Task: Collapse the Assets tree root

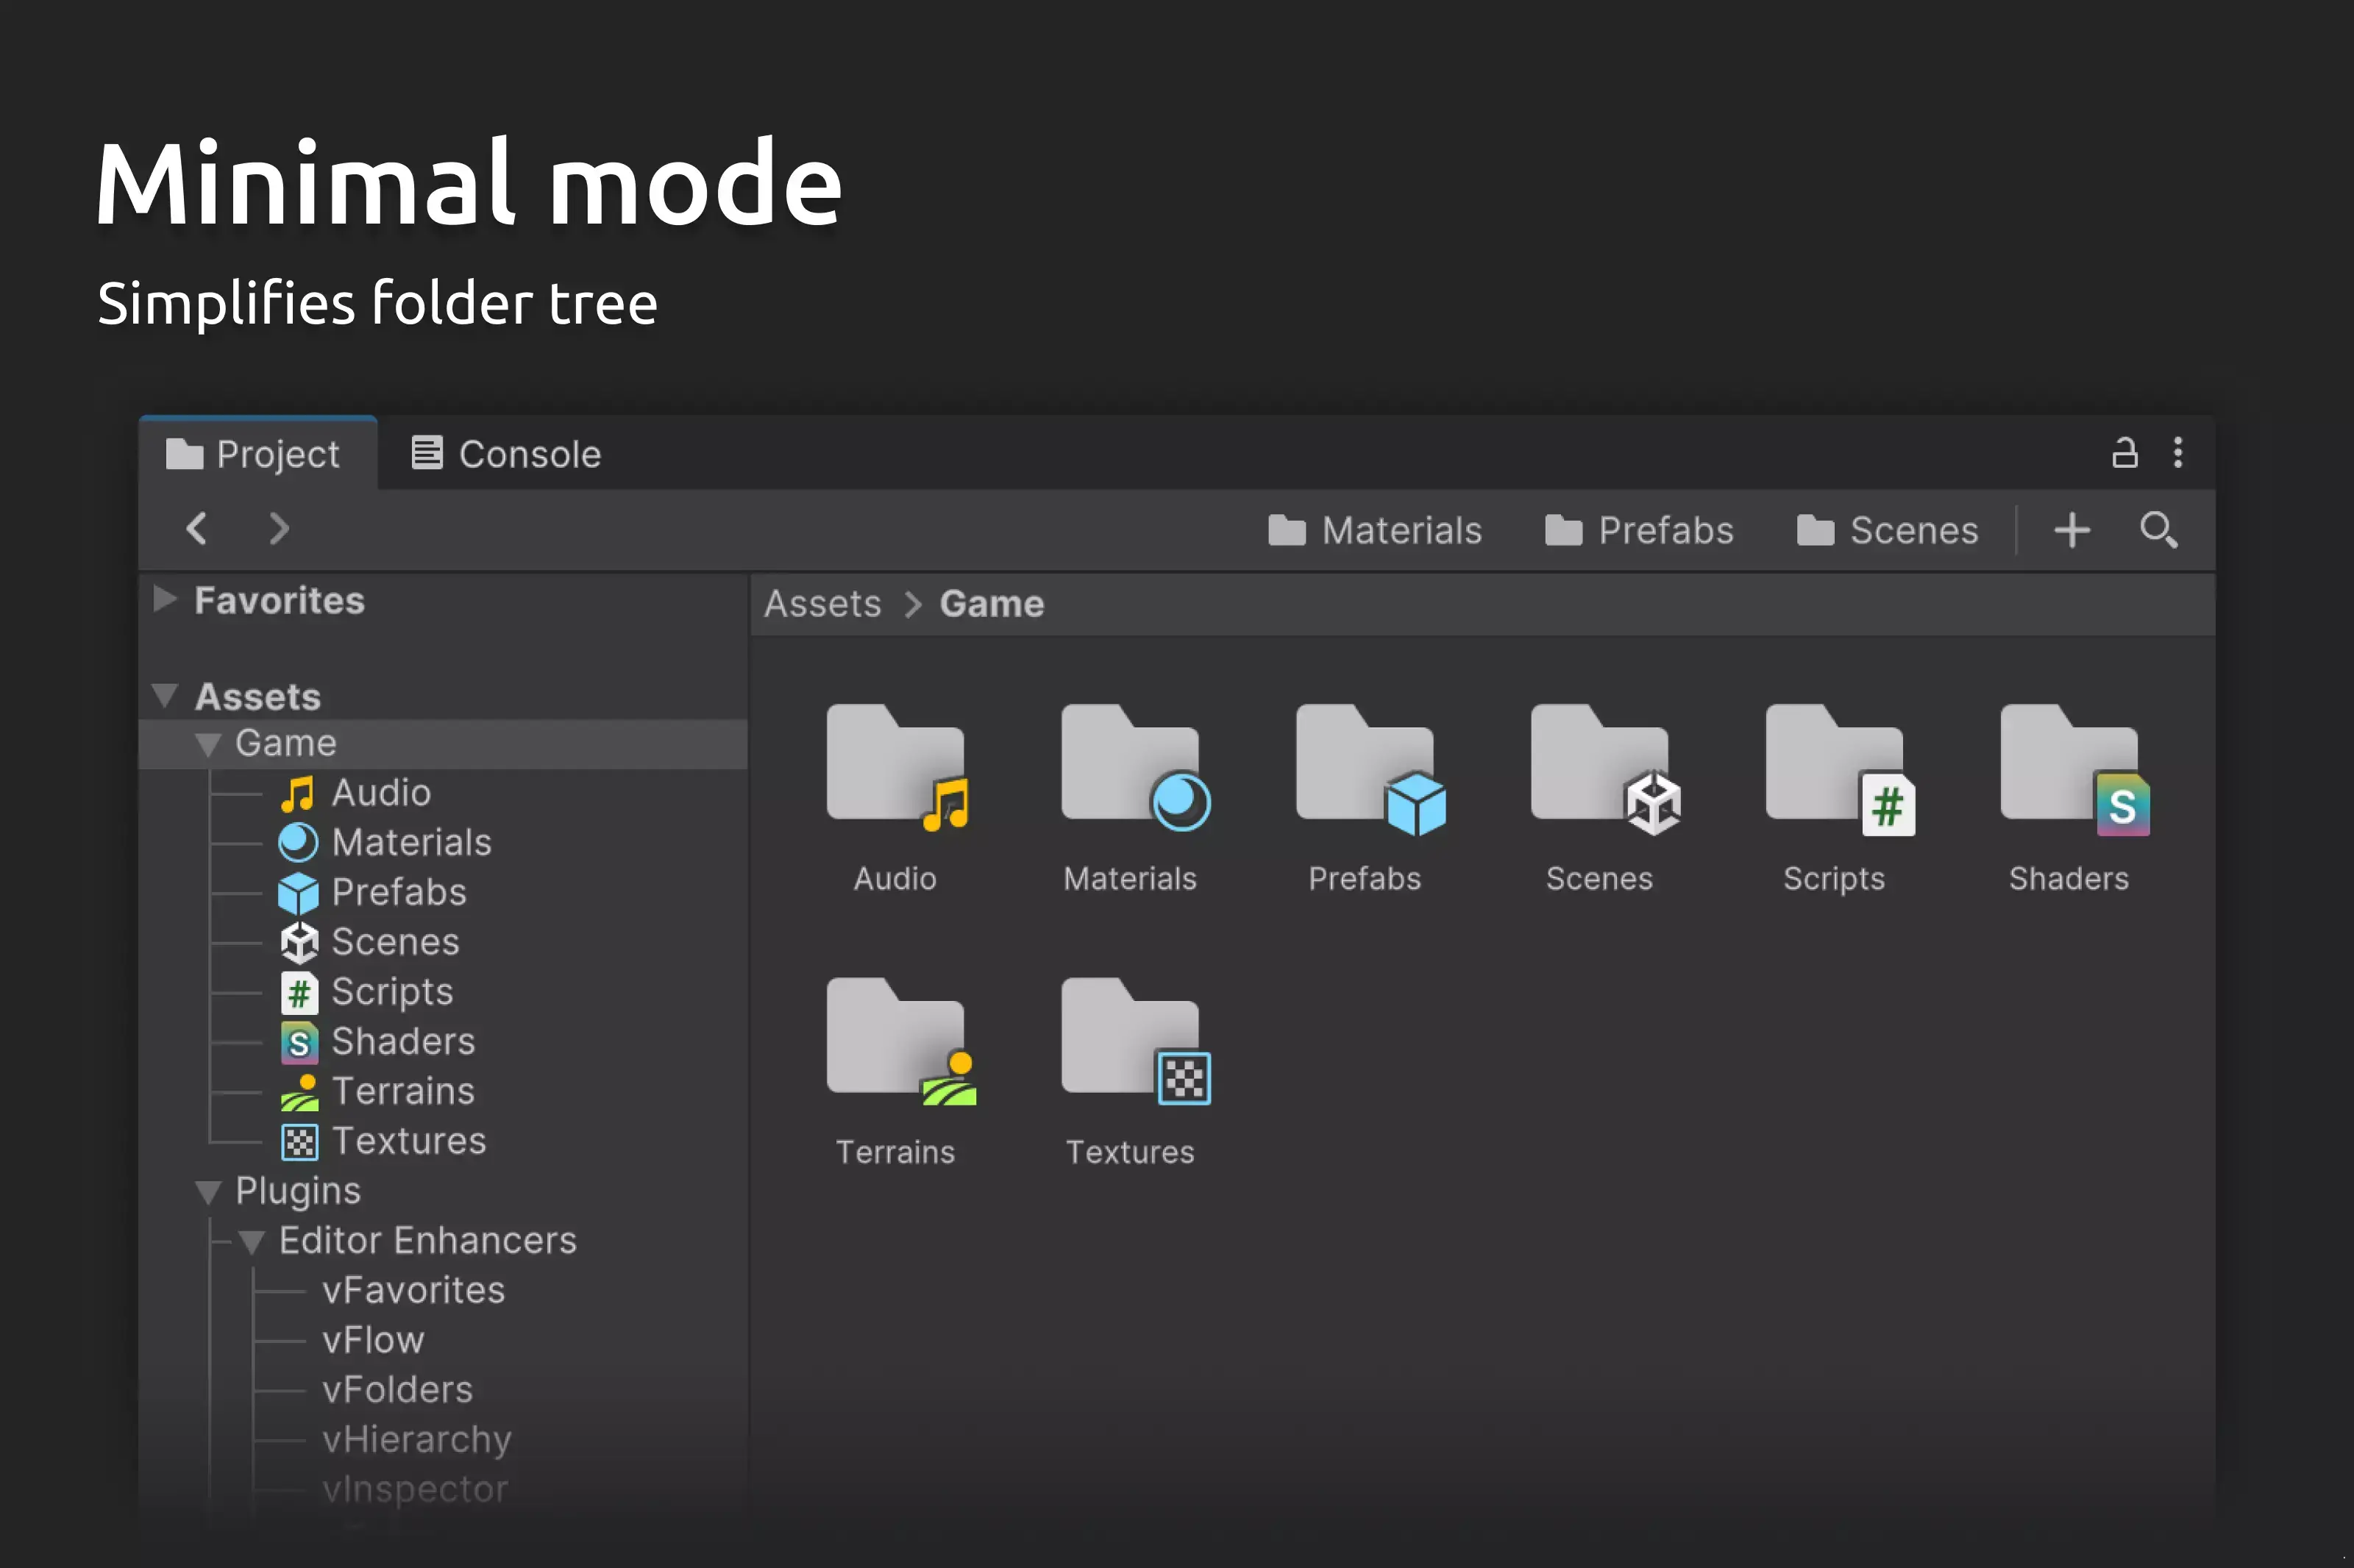Action: tap(165, 696)
